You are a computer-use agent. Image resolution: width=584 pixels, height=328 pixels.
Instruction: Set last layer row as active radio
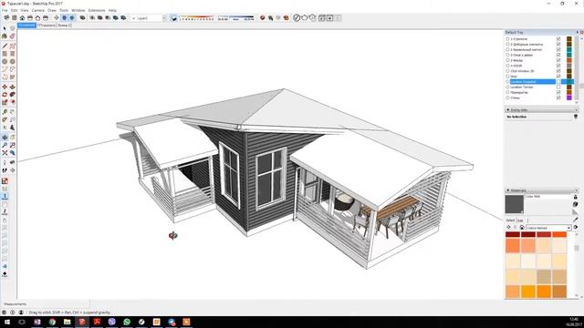[x=507, y=97]
